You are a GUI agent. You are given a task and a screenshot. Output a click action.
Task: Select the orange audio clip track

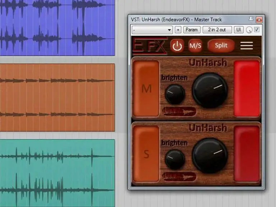click(57, 97)
